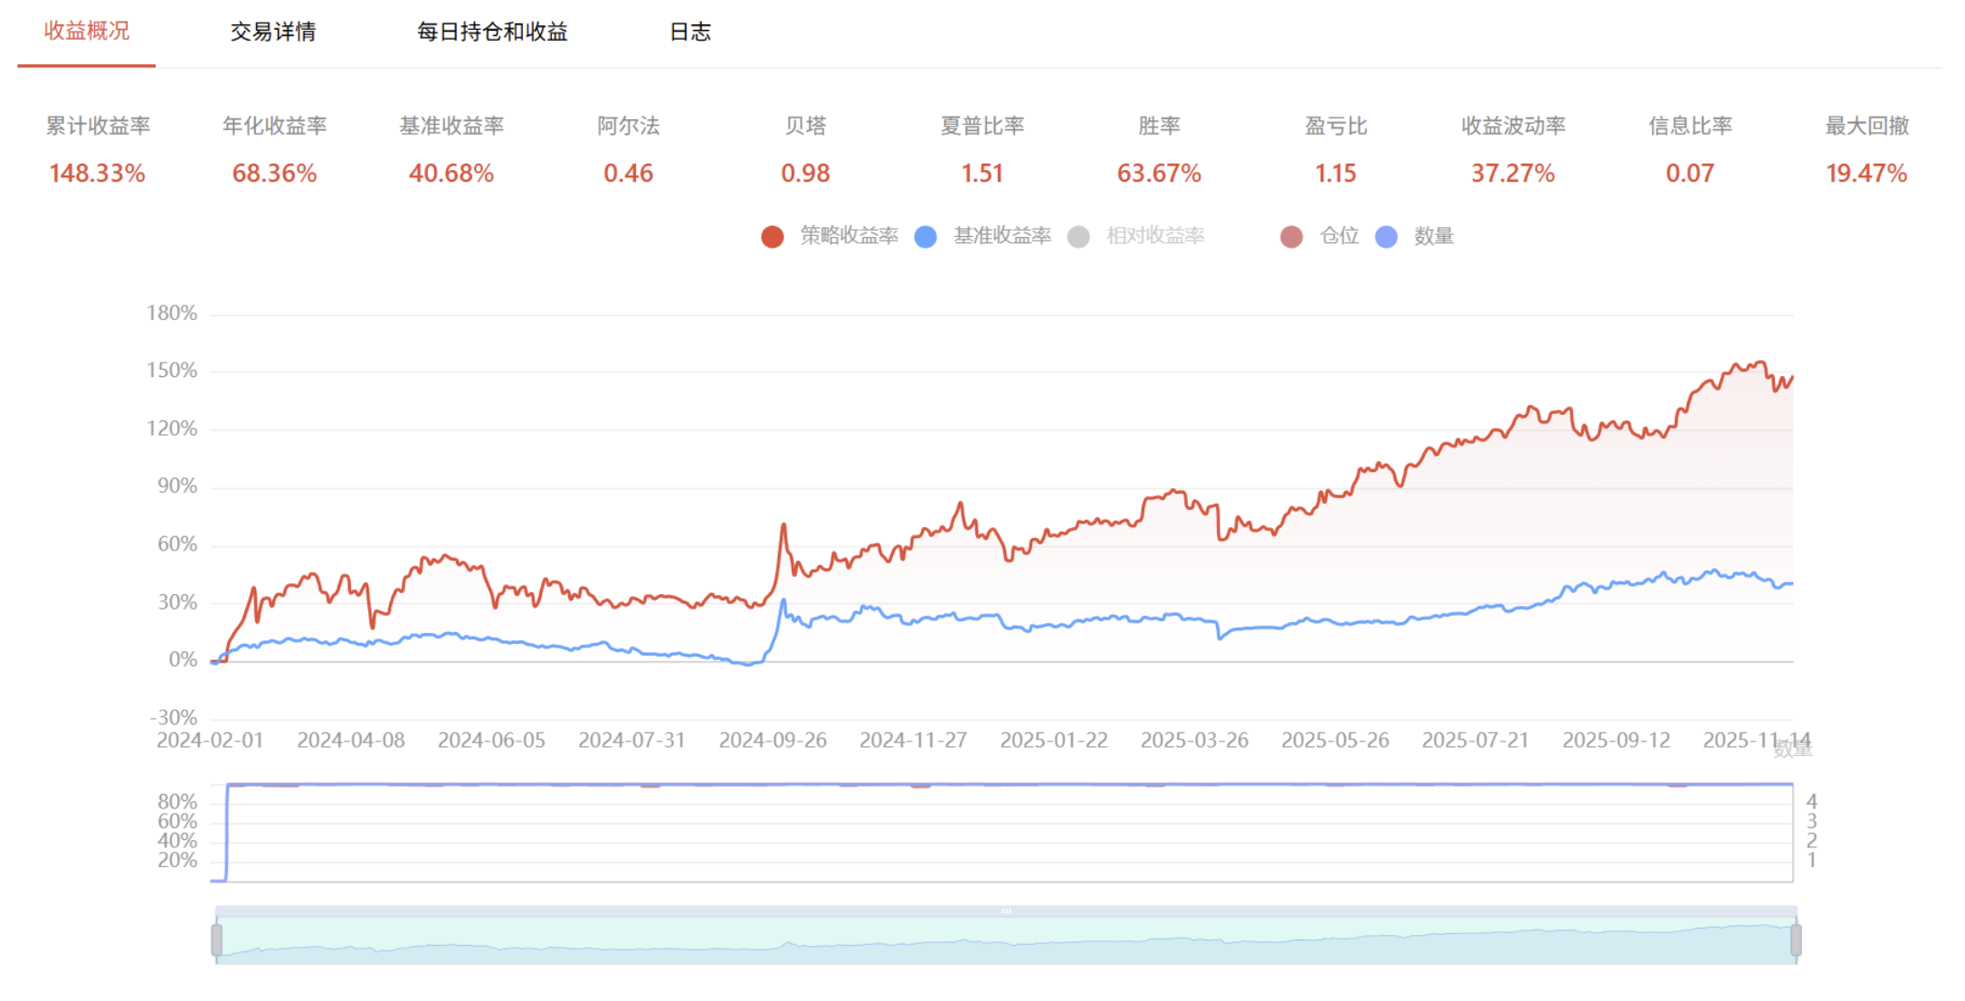Image resolution: width=1965 pixels, height=1001 pixels.
Task: Click right handle of zoom slider
Action: (x=1796, y=940)
